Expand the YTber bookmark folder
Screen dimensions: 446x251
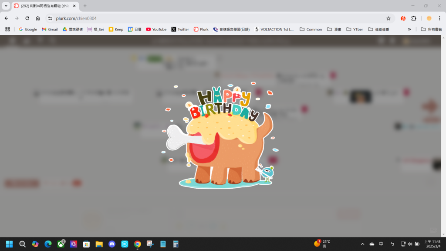coord(355,29)
